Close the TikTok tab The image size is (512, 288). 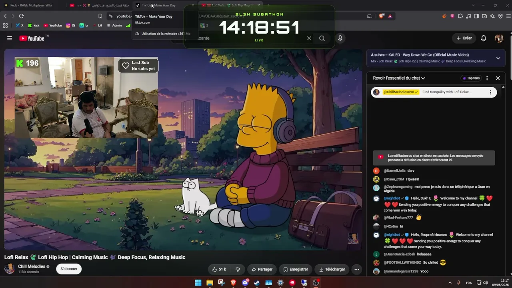193,5
